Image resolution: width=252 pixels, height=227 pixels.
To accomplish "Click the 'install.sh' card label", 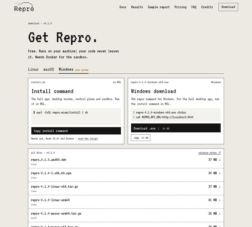I will click(x=38, y=82).
